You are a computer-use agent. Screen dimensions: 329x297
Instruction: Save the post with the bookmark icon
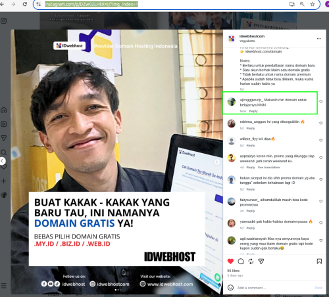[x=319, y=262]
